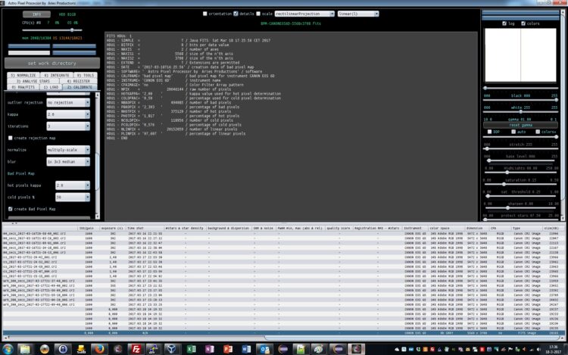
Task: Click the volume speaker tray icon
Action: [538, 350]
